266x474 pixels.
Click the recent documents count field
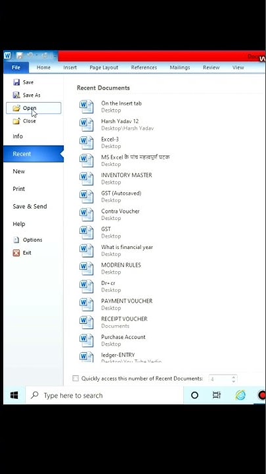pyautogui.click(x=219, y=379)
